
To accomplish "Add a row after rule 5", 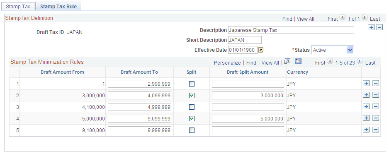I will tap(366, 130).
